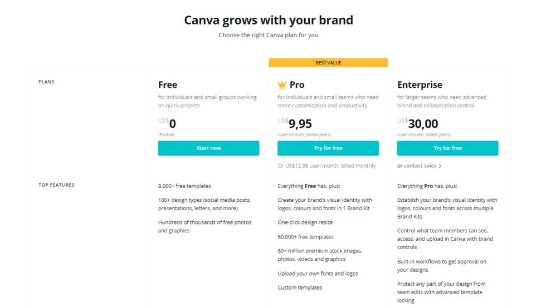Screen dimensions: 546x308
Task: Click the monthly billing US$12,95 note
Action: point(326,166)
